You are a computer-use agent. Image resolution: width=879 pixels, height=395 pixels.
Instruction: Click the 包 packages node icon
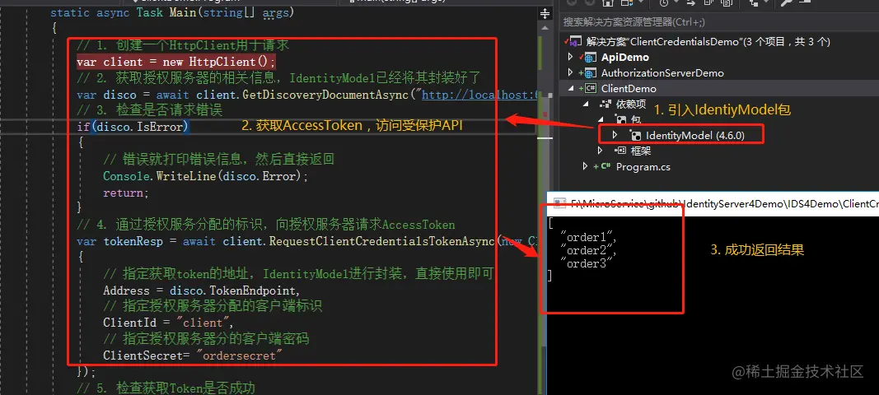(x=620, y=119)
